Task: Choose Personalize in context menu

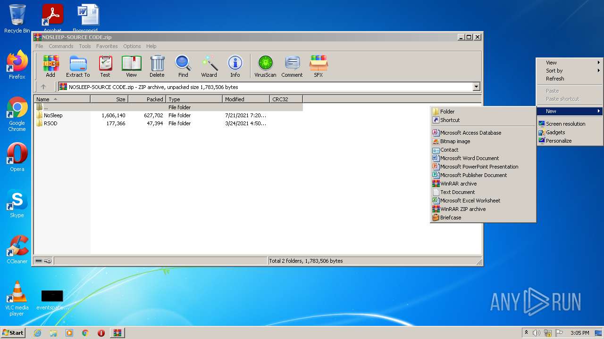Action: click(x=570, y=141)
